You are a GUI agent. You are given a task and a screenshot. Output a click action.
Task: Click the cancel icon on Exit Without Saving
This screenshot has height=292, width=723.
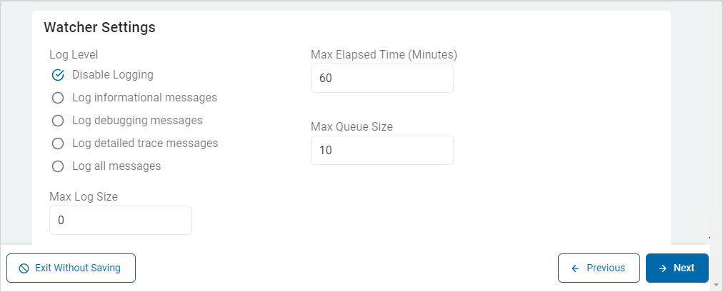click(x=24, y=268)
